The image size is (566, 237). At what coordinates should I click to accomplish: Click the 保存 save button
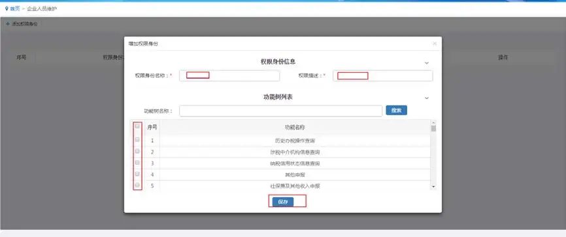pos(283,202)
